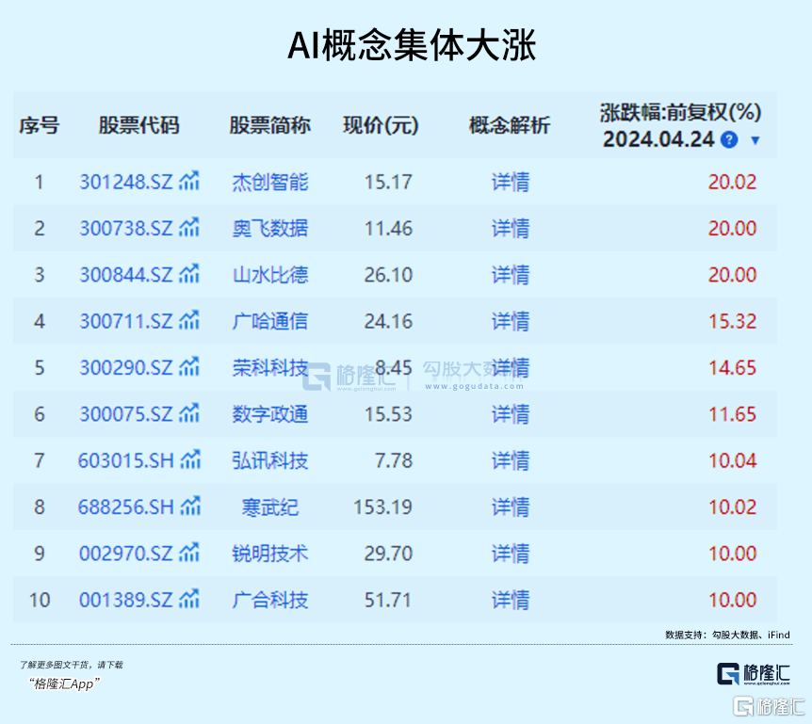Open 详情 for 杰创智能
812x724 pixels.
click(x=510, y=182)
